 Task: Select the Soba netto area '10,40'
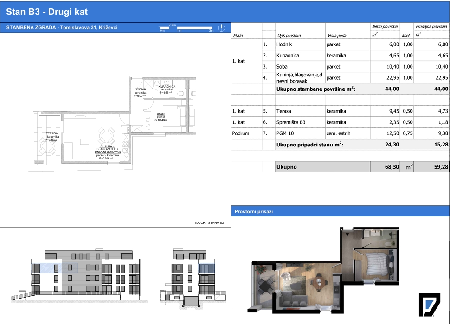point(392,67)
